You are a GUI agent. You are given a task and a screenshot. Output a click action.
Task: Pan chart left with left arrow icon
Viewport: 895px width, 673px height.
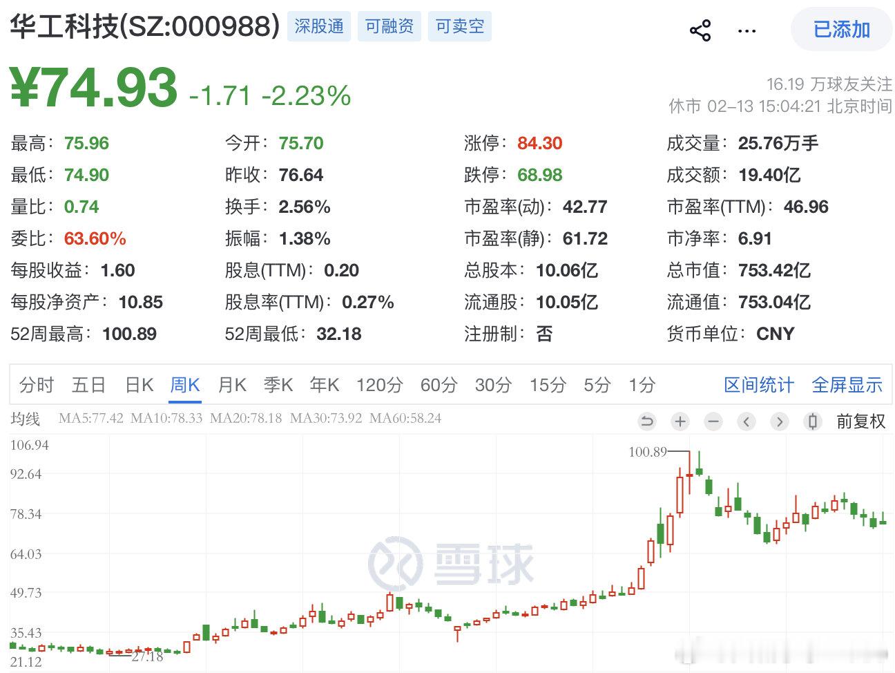[x=747, y=421]
